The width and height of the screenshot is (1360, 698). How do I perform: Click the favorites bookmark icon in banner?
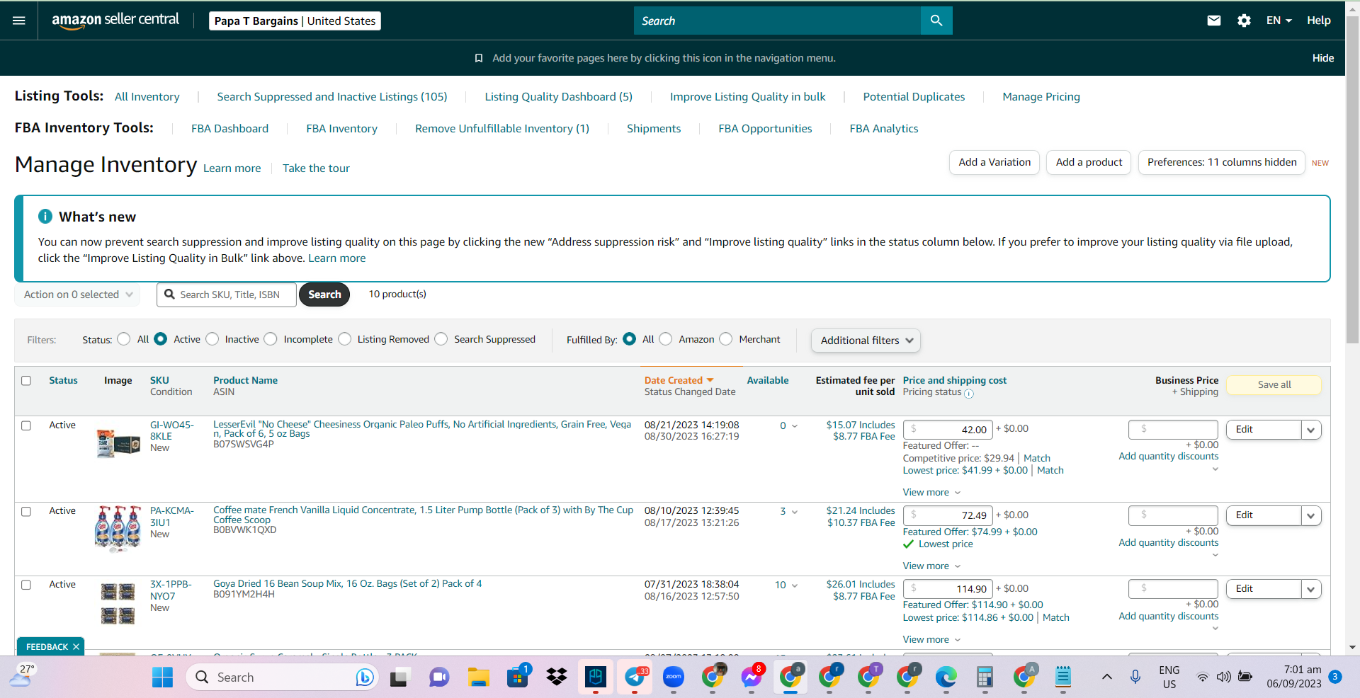[x=479, y=58]
